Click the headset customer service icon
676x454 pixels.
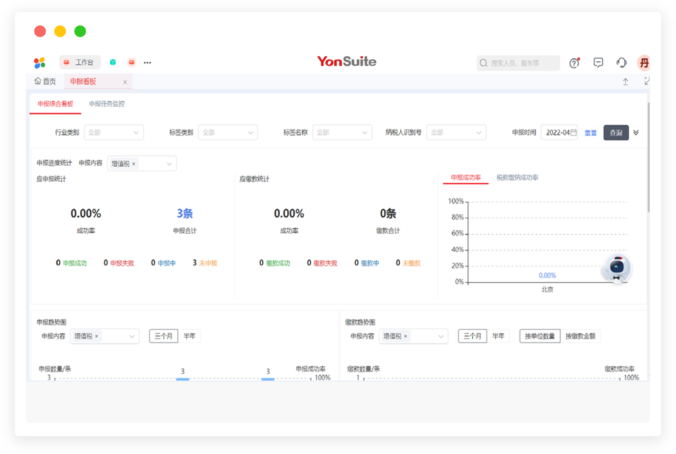click(x=622, y=63)
